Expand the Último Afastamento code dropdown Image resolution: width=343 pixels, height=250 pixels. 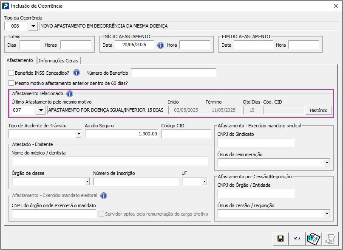click(x=40, y=110)
